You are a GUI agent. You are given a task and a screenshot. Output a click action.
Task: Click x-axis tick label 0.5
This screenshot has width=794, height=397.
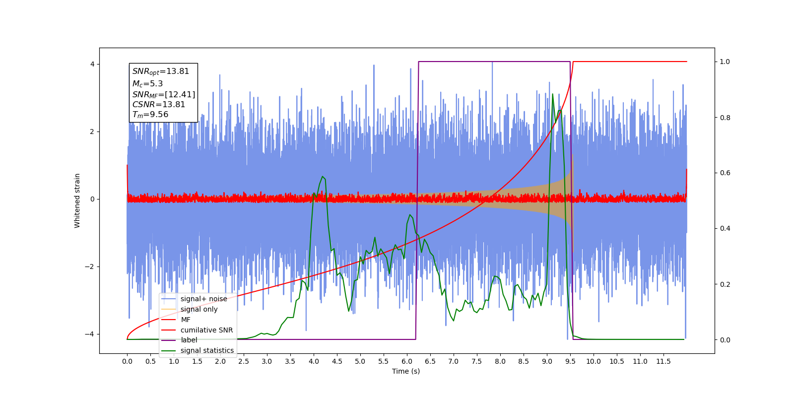point(150,361)
